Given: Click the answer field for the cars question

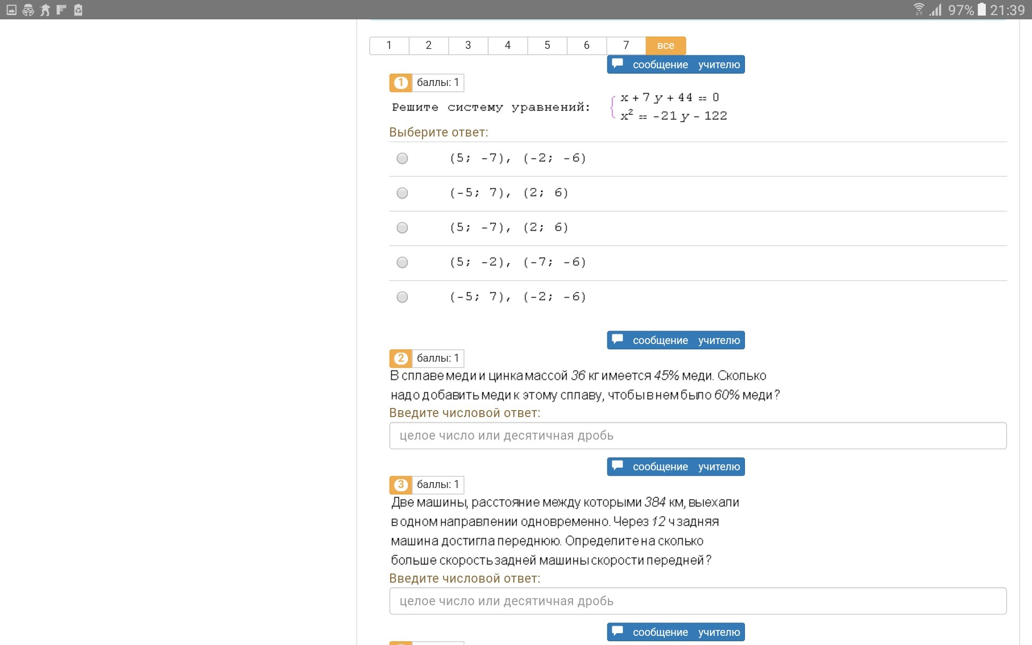Looking at the screenshot, I should tap(698, 601).
